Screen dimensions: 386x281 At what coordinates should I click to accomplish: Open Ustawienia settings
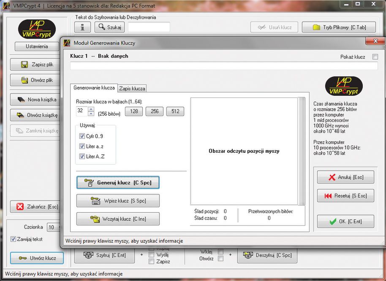37,46
